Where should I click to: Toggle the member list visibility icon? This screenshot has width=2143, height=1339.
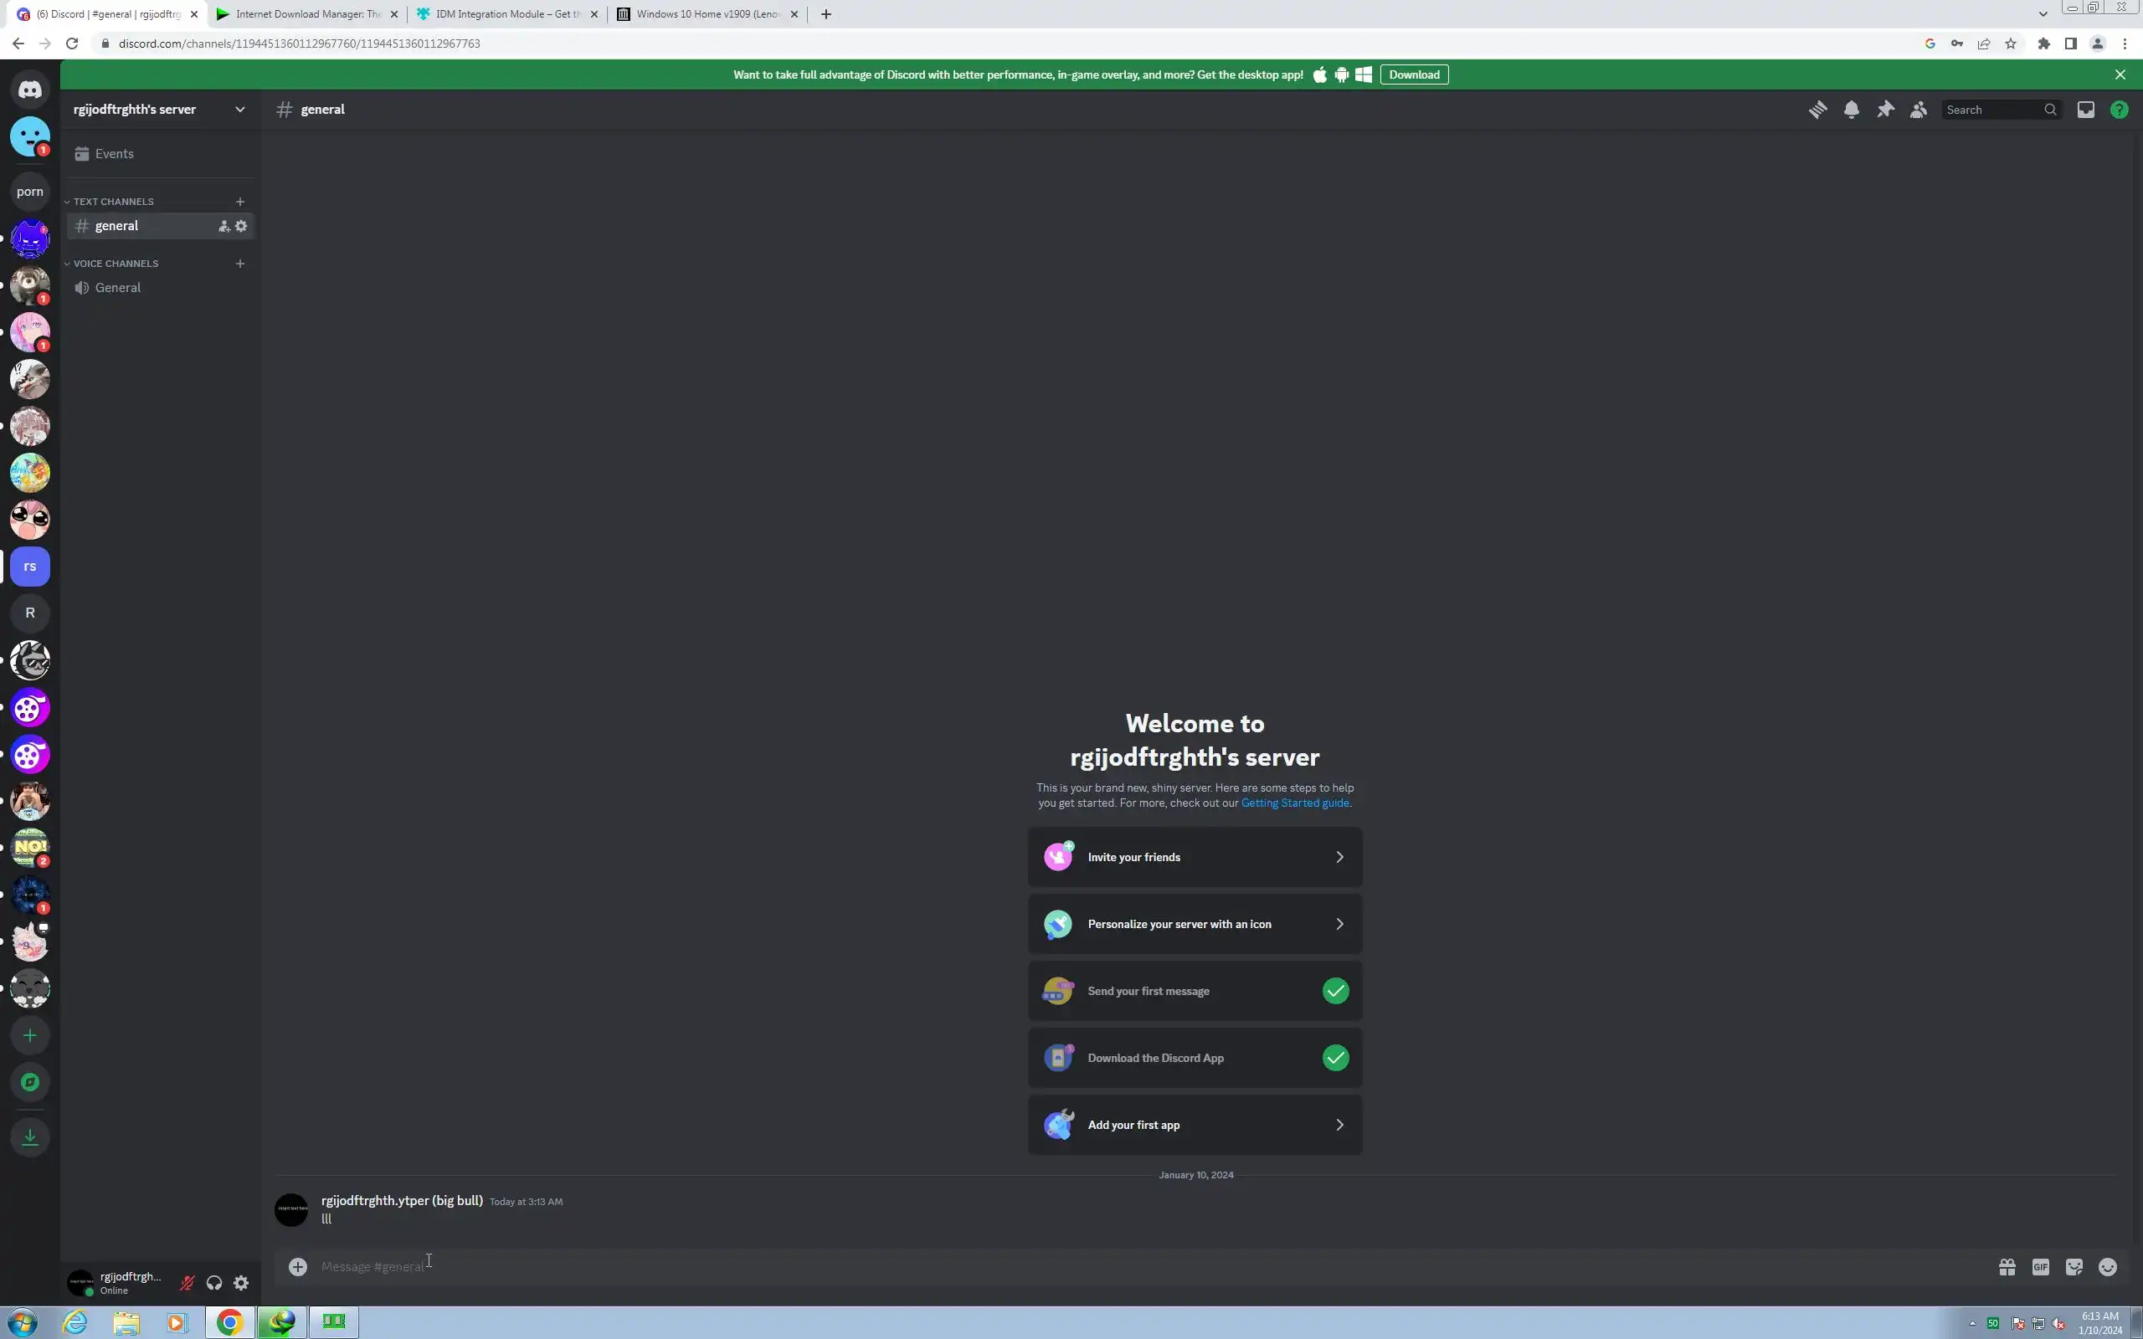tap(1918, 110)
